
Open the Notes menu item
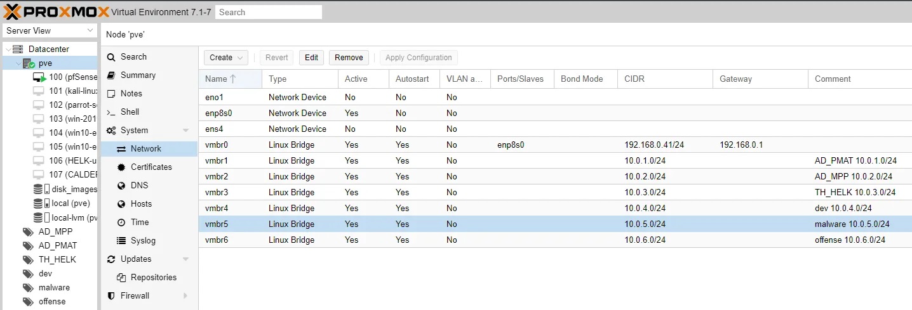[x=150, y=93]
